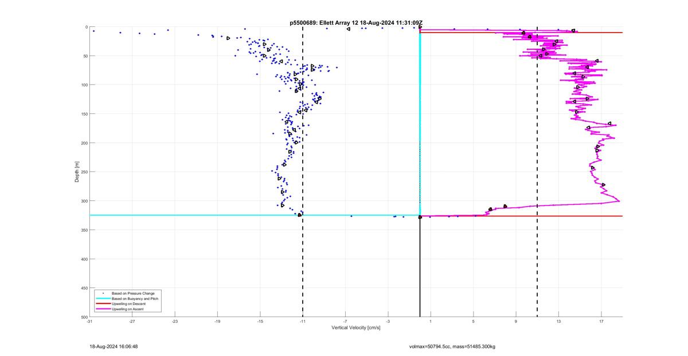This screenshot has width=688, height=356.
Task: Click the y-axis tick label '300'
Action: 84,201
